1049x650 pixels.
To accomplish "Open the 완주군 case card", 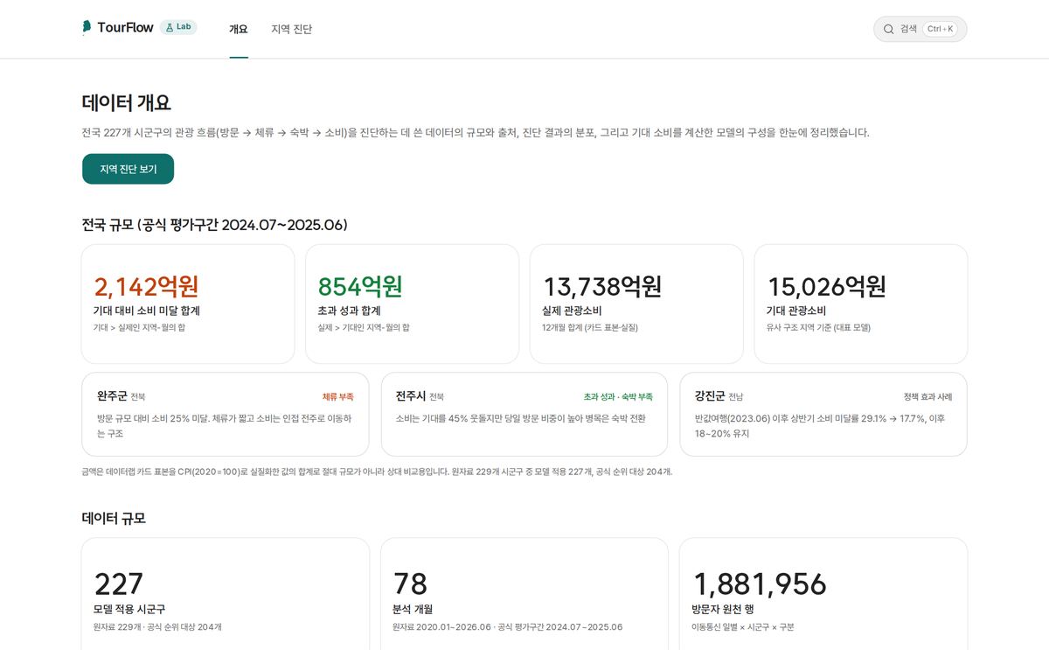I will click(x=226, y=414).
